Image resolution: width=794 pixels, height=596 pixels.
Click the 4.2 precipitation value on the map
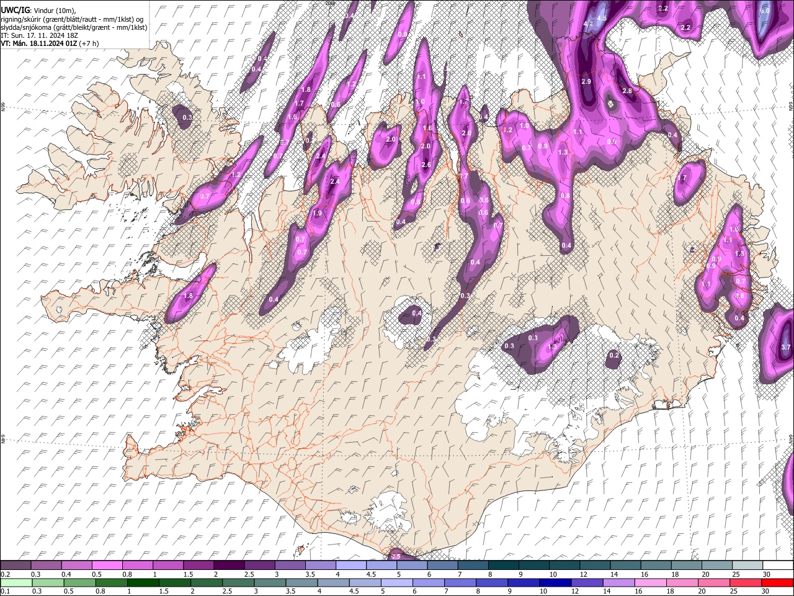point(589,24)
